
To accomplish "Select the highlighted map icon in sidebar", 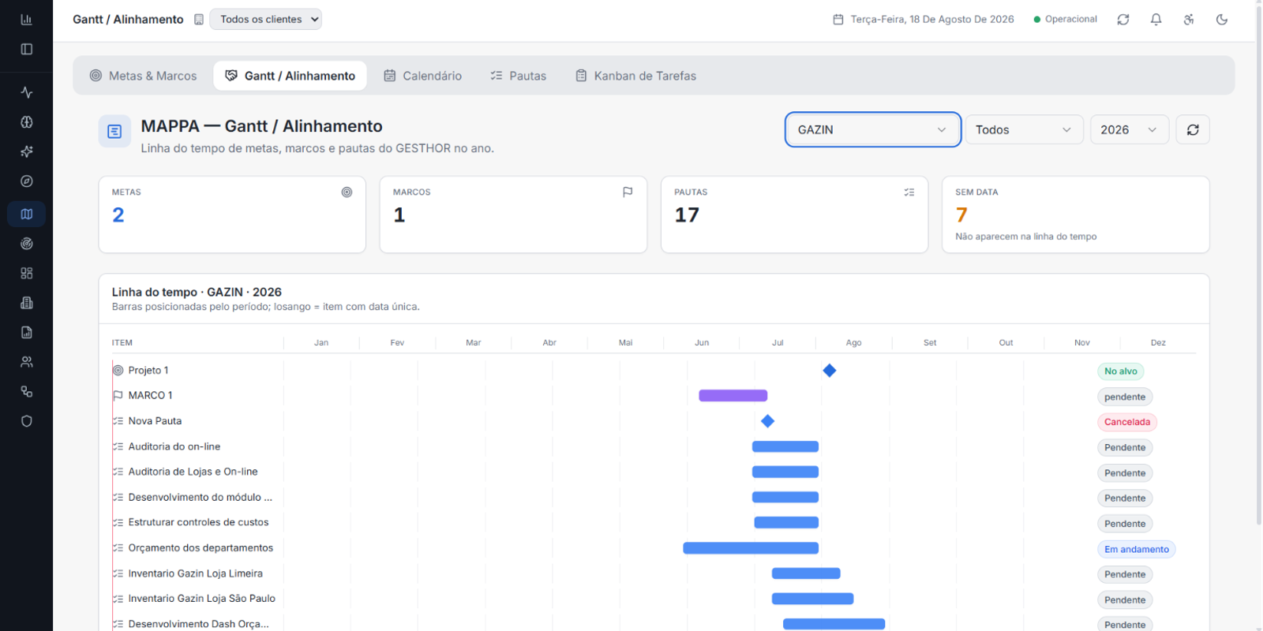I will point(26,214).
